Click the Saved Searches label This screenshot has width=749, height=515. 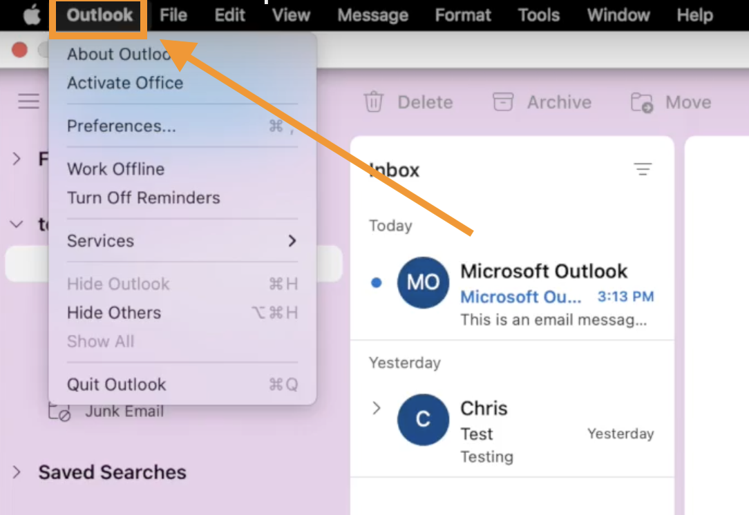112,472
